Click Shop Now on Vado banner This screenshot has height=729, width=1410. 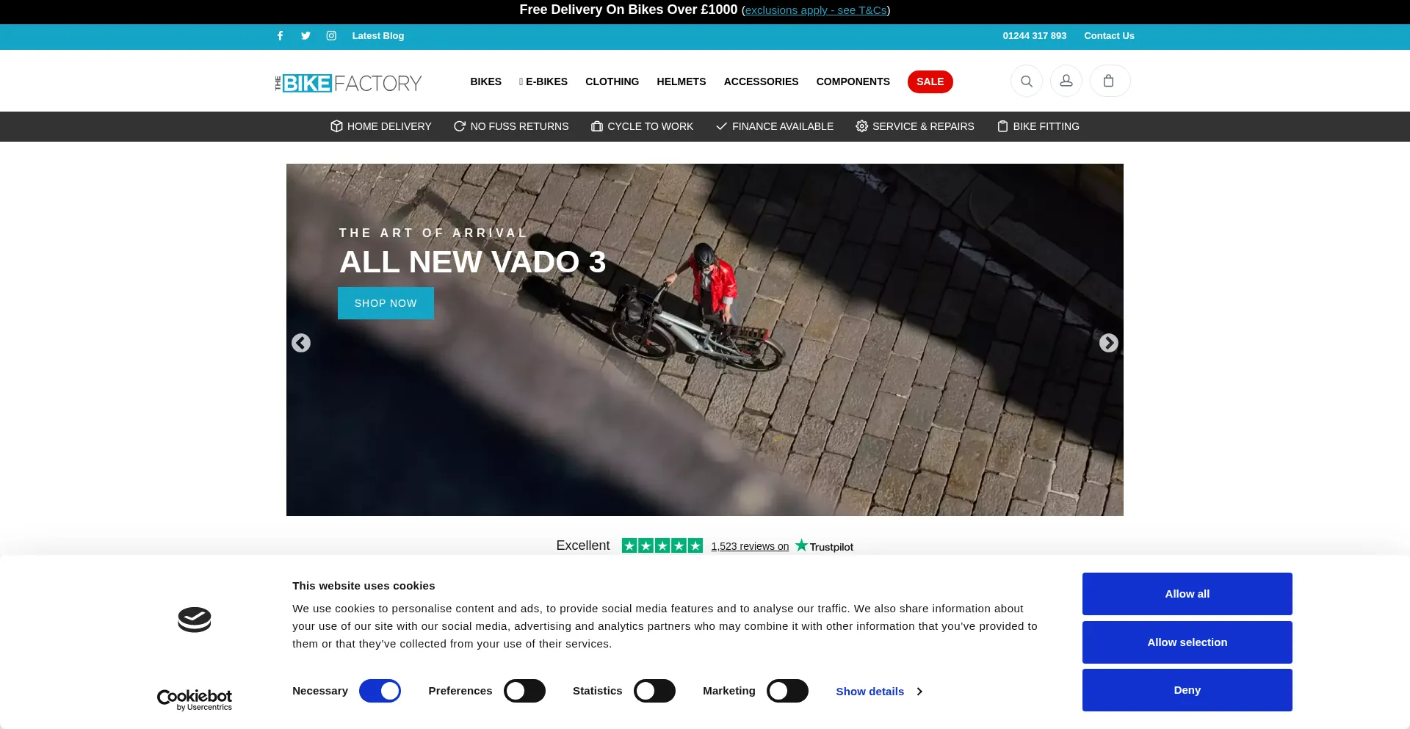pos(386,303)
